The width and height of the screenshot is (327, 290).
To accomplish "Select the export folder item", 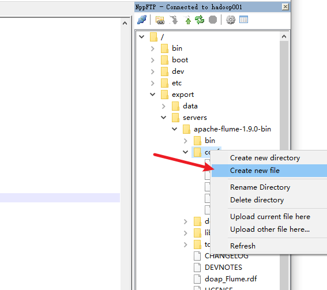I will click(183, 95).
